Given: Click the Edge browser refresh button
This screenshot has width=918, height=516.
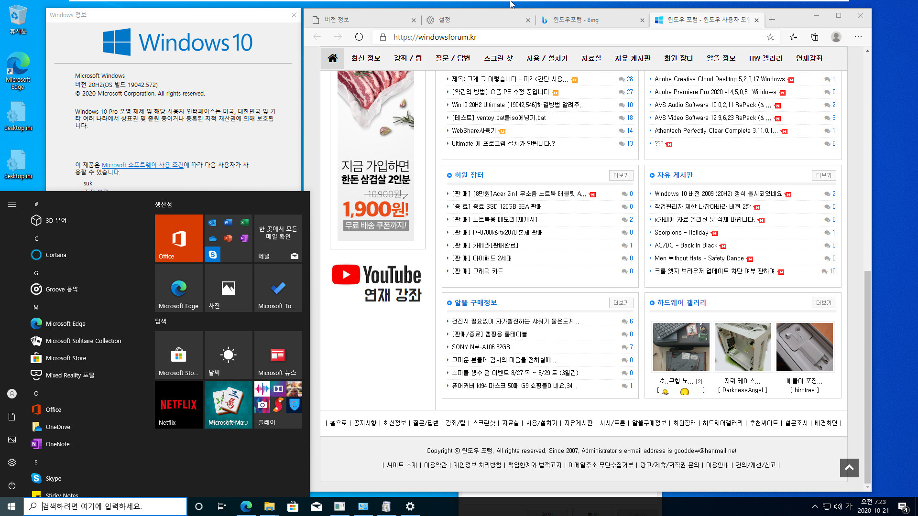Looking at the screenshot, I should click(x=359, y=37).
